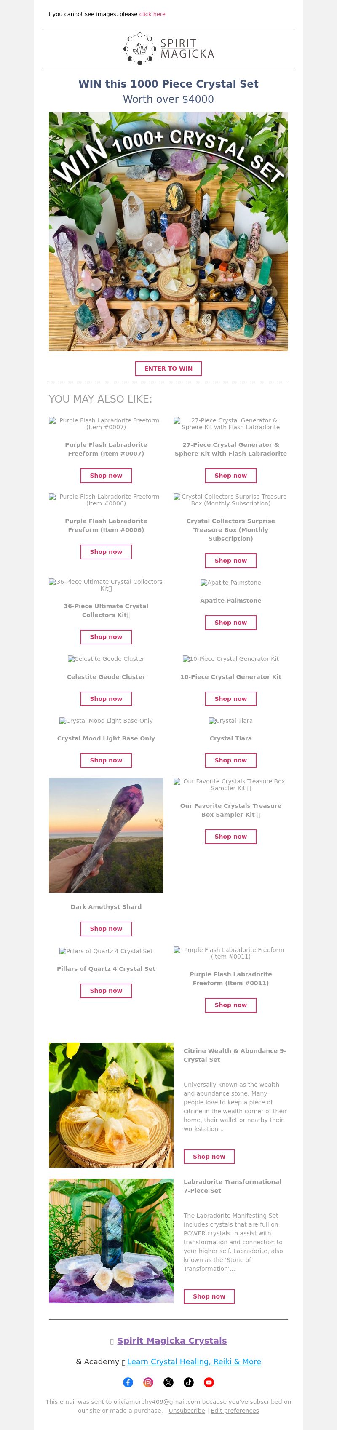Shop now for Celestite Geode Cluster
This screenshot has height=1430, width=337.
(x=106, y=699)
